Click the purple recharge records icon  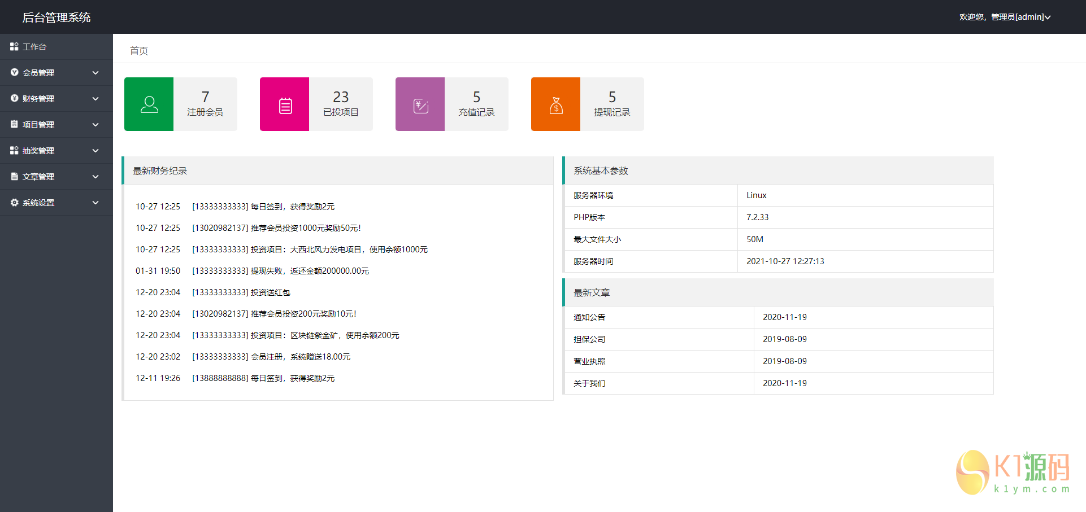pos(420,105)
